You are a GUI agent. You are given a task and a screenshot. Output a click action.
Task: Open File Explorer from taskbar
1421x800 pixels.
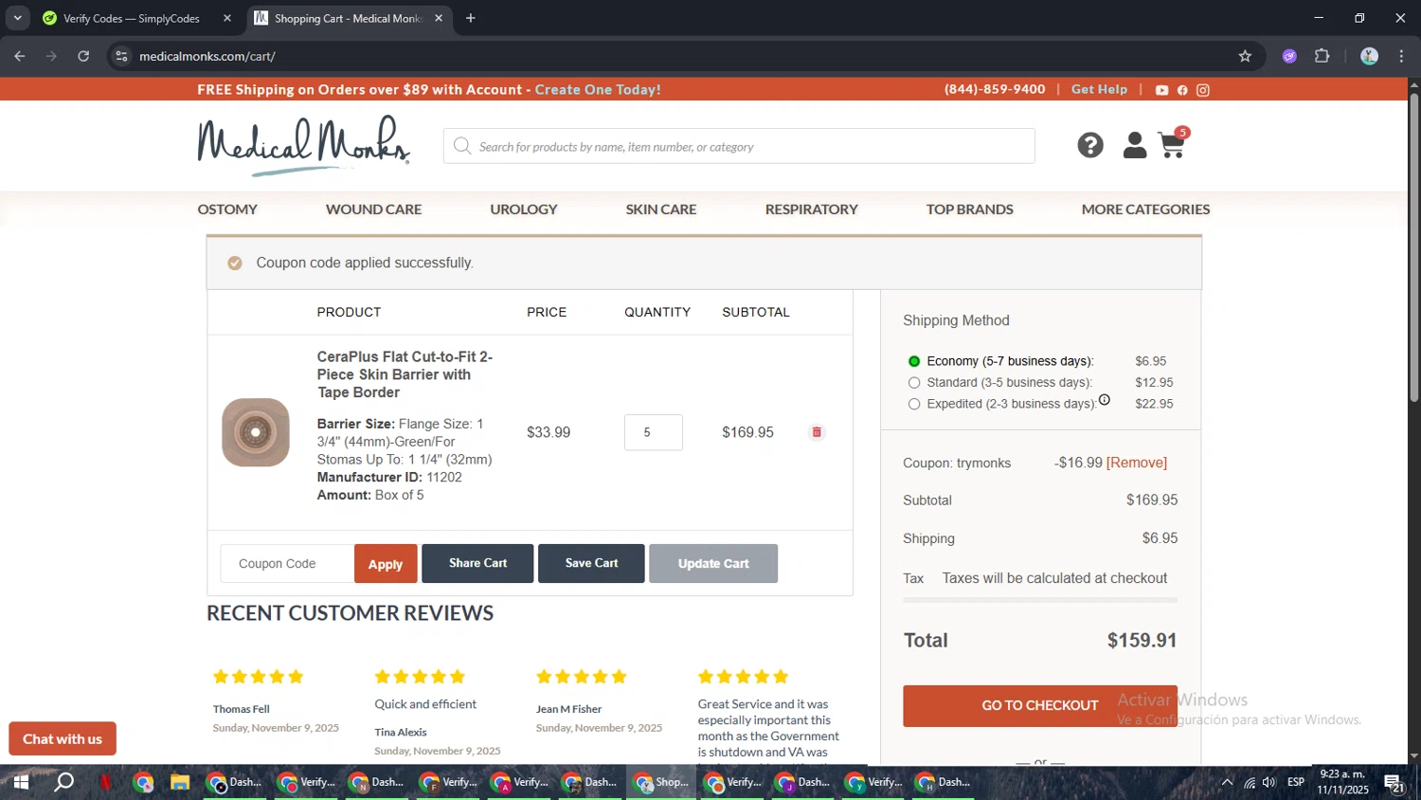click(180, 782)
